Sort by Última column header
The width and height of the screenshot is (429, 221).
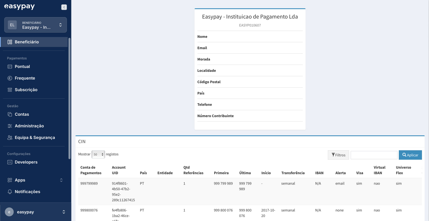[245, 173]
